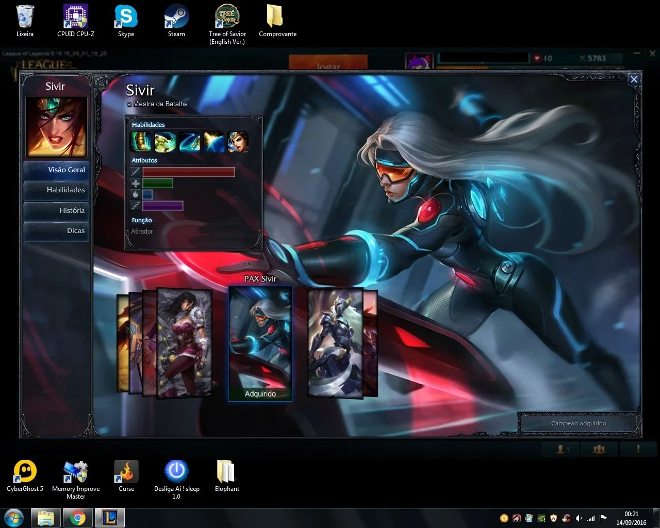The image size is (660, 528).
Task: Open the Action Center flag tray icon
Action: coord(603,518)
